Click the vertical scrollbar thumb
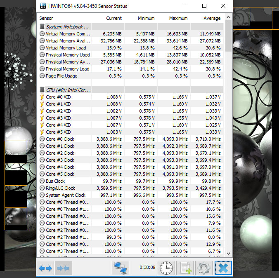 point(229,36)
